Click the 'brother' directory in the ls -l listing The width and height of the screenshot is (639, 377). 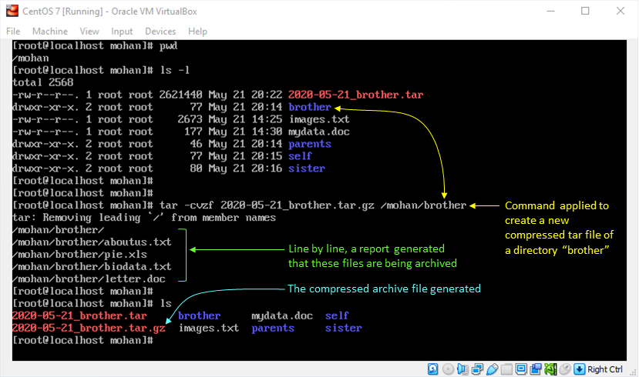tap(310, 107)
